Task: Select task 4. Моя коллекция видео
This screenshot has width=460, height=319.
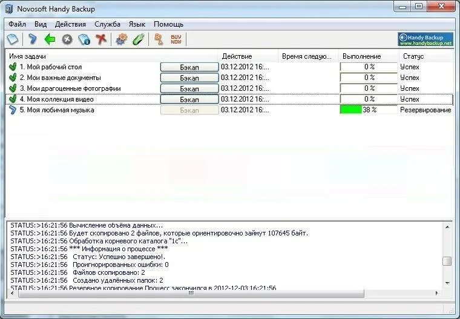Action: (x=57, y=99)
